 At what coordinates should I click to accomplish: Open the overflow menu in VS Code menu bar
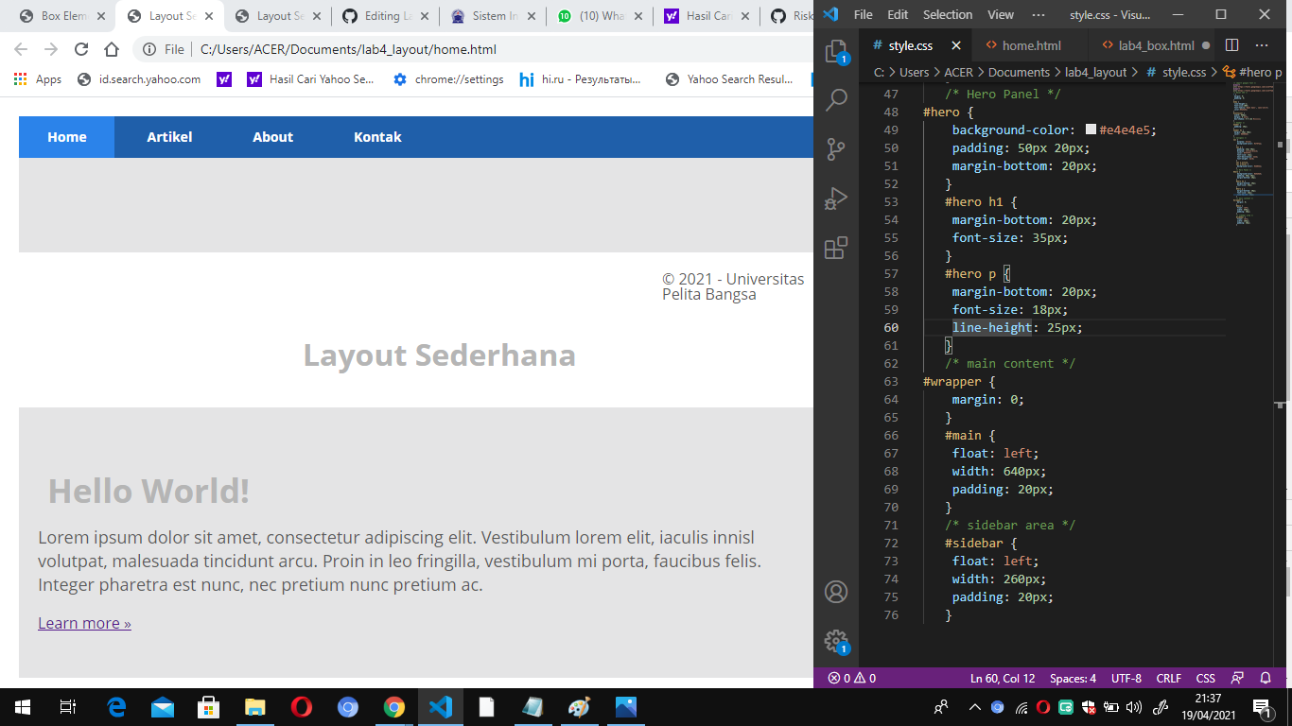tap(1038, 14)
